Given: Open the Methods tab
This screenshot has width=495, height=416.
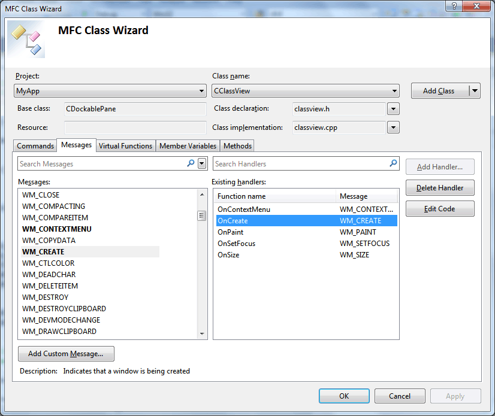Looking at the screenshot, I should (x=237, y=145).
